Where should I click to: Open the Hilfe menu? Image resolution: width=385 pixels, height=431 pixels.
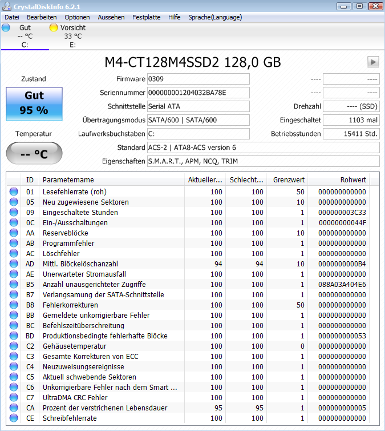tap(174, 17)
